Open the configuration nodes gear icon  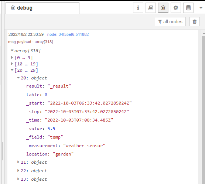(176, 8)
